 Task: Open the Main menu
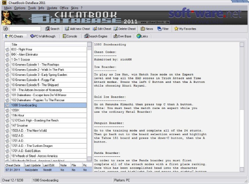pyautogui.click(x=8, y=8)
